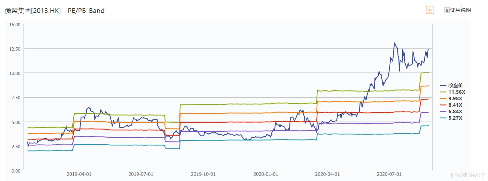Click the red 8.41X legend color marker
This screenshot has width=488, height=181.
point(443,105)
